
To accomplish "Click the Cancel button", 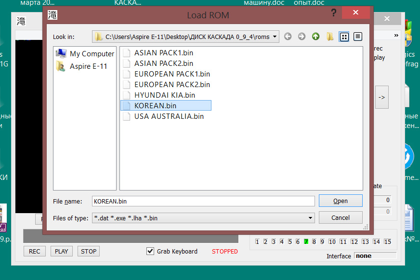I will coord(341,217).
